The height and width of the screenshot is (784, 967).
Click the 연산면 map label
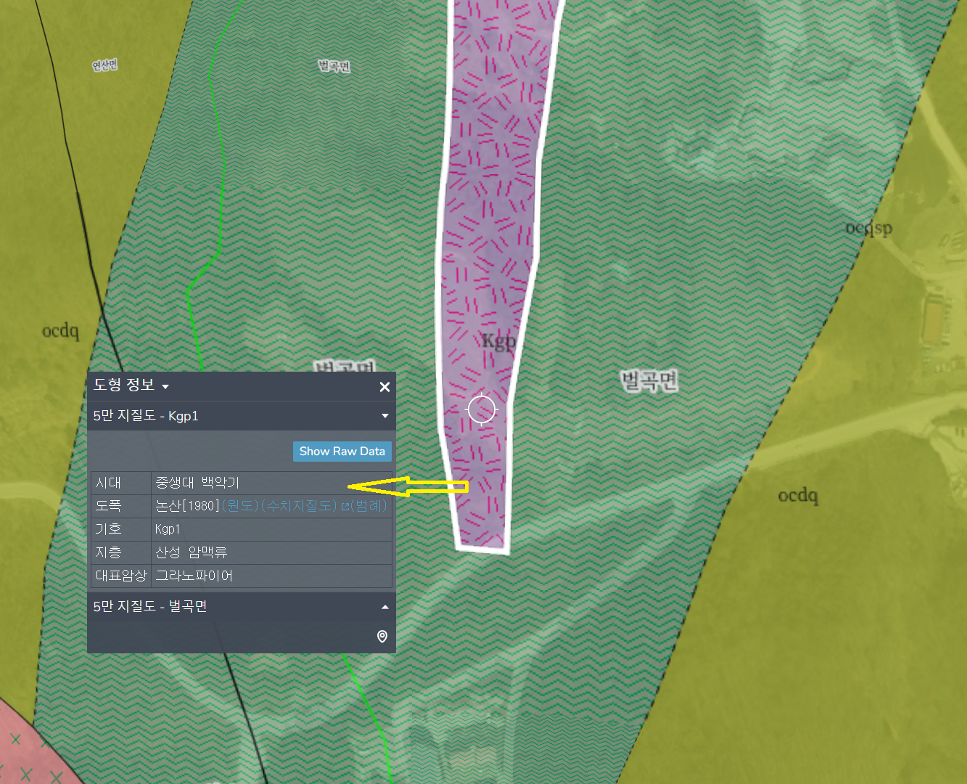pyautogui.click(x=105, y=65)
